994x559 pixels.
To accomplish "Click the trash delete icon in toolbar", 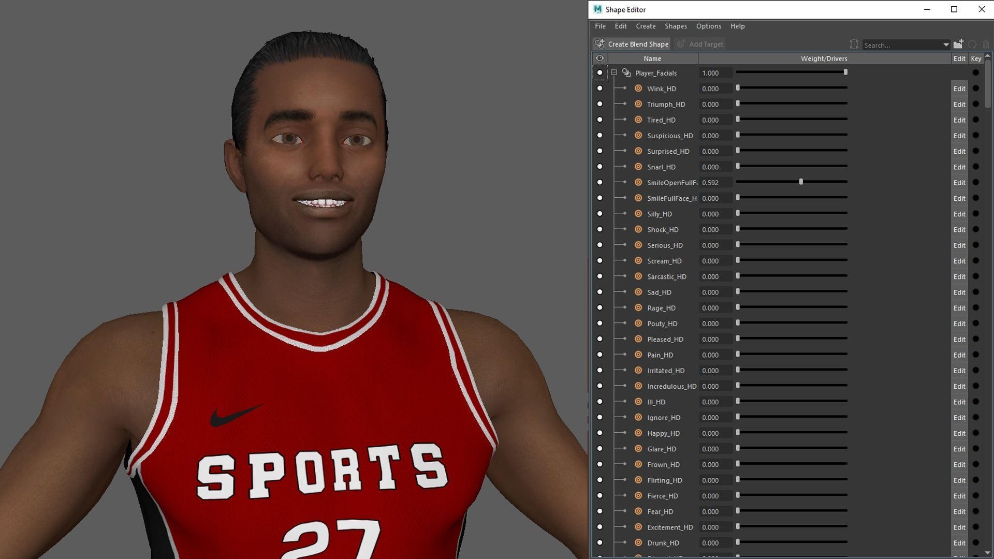I will (986, 45).
